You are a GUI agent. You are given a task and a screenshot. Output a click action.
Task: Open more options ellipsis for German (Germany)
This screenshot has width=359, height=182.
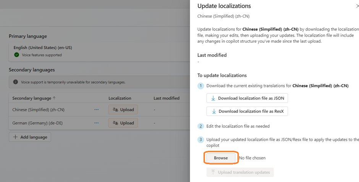[x=97, y=123]
